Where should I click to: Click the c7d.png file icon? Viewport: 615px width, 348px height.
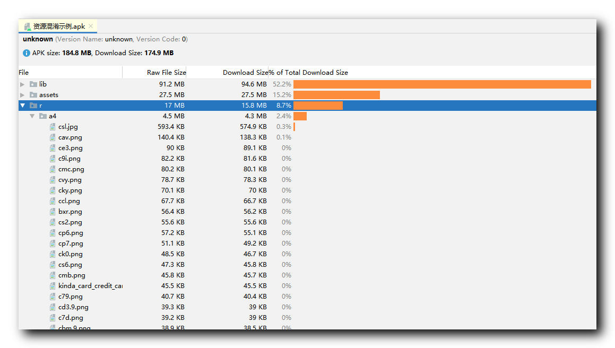point(53,317)
